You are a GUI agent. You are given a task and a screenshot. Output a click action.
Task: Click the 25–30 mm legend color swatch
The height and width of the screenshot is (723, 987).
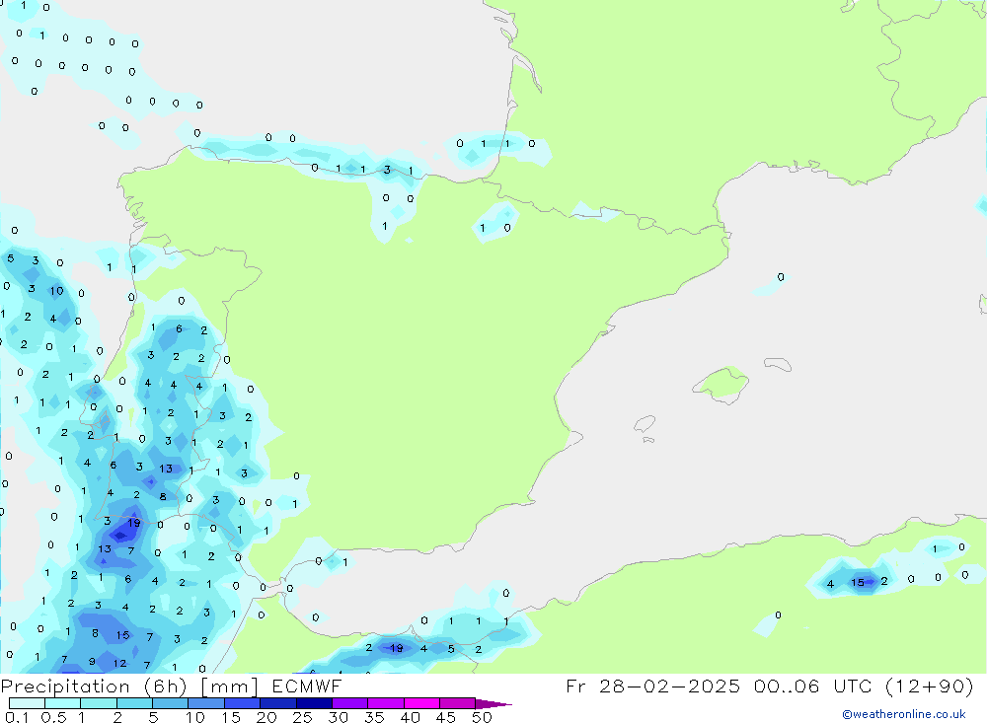click(x=314, y=703)
